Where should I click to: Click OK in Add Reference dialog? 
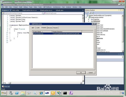[x=81, y=72]
